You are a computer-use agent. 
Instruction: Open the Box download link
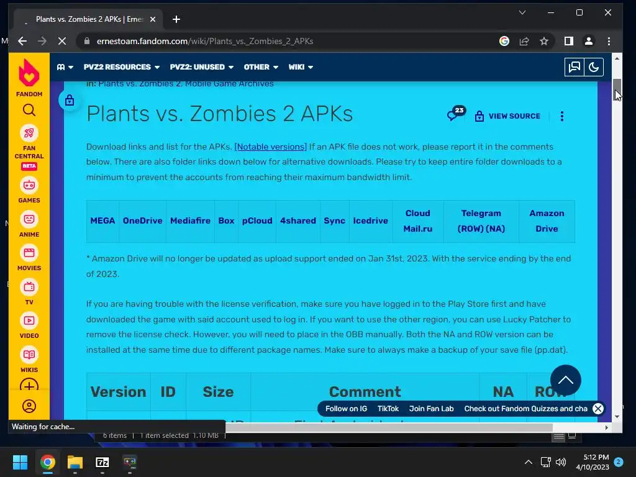[226, 220]
